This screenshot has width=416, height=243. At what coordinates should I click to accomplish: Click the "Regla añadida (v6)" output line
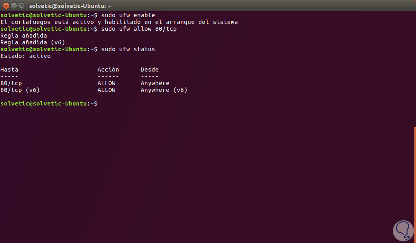(33, 42)
